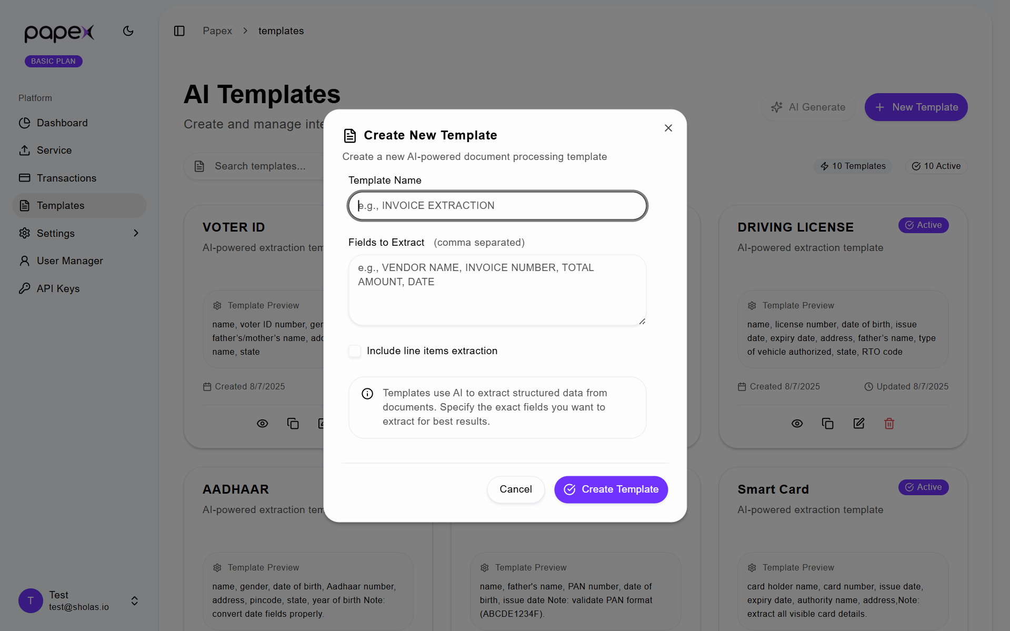
Task: Delete the Driving License template
Action: pos(889,424)
